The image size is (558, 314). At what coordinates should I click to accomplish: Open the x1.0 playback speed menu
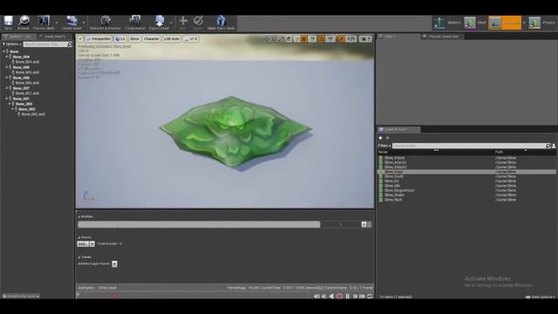191,38
